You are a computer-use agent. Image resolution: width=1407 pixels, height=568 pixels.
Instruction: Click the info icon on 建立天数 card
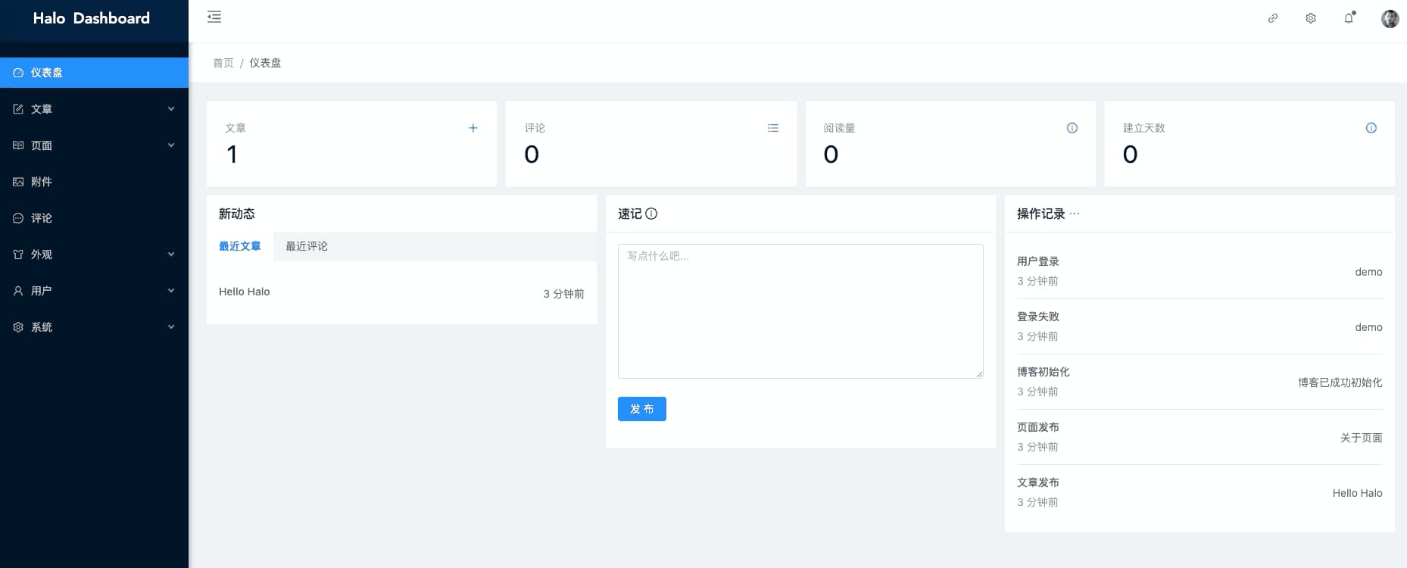(1371, 128)
